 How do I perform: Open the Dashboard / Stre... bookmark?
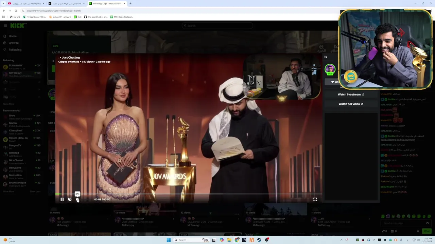pos(35,17)
